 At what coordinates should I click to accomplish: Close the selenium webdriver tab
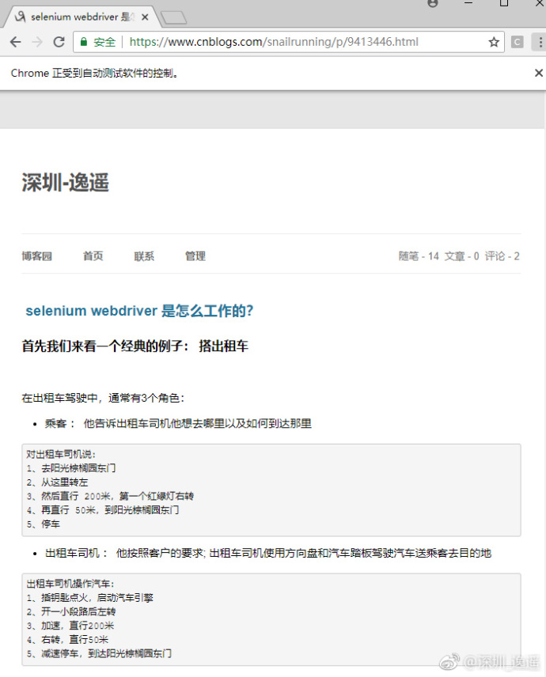[145, 17]
